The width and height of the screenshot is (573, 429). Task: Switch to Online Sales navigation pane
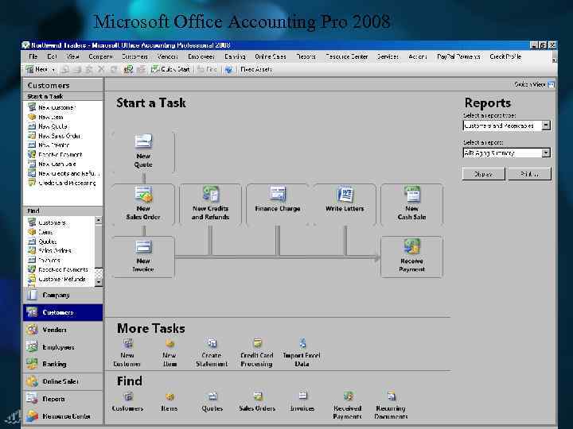click(63, 381)
